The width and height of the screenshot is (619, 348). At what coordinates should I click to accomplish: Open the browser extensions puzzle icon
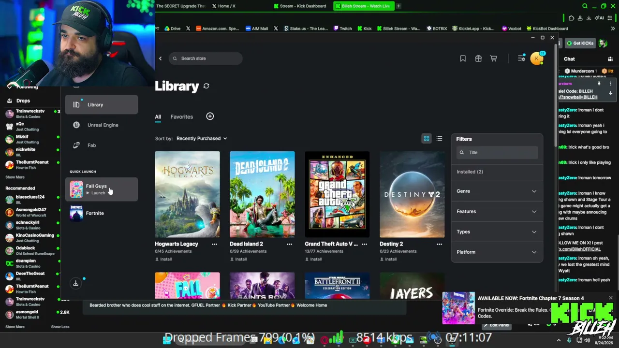[x=572, y=18]
